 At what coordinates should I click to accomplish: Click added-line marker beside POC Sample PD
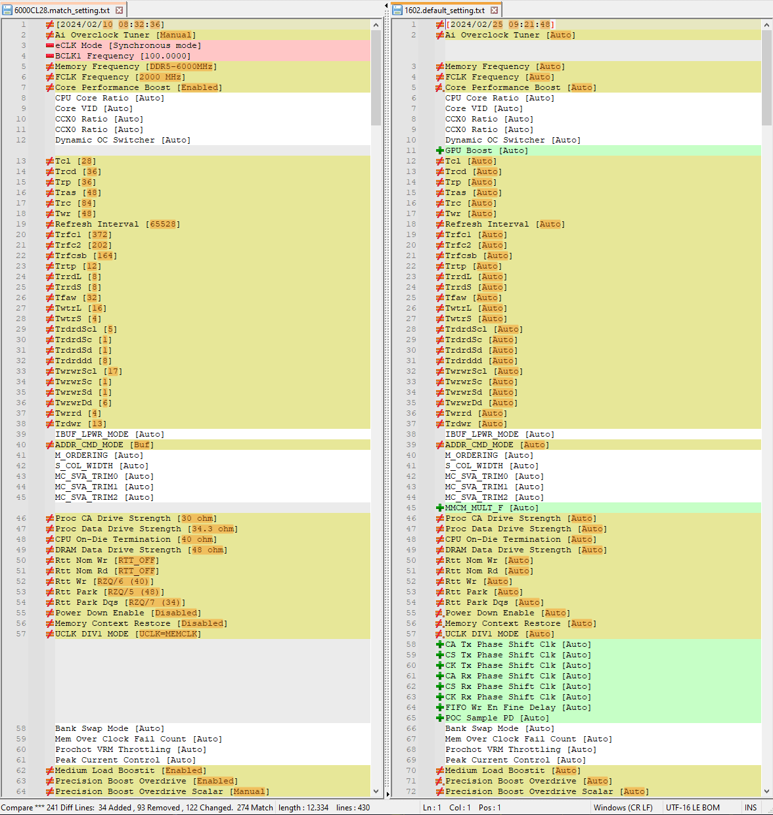click(440, 718)
